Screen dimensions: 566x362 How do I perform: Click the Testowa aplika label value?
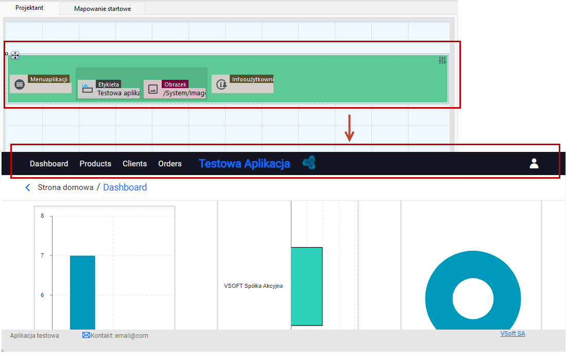118,93
